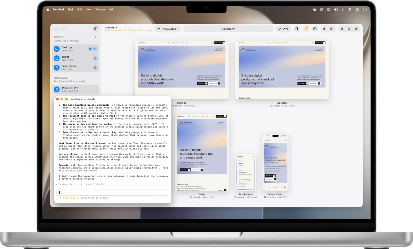Click the Sync button
This screenshot has width=413, height=249.
(284, 29)
